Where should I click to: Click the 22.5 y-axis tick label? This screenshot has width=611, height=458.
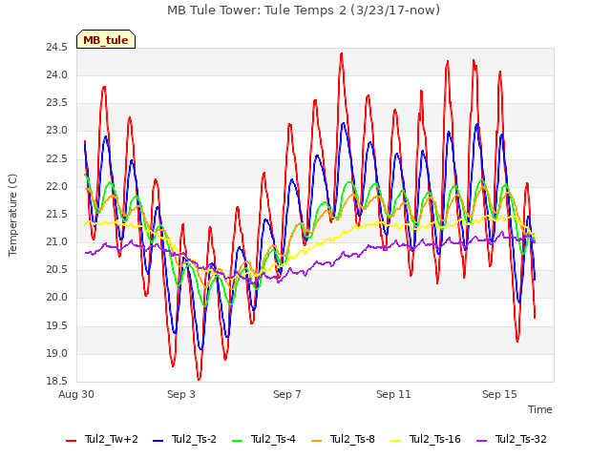57,159
